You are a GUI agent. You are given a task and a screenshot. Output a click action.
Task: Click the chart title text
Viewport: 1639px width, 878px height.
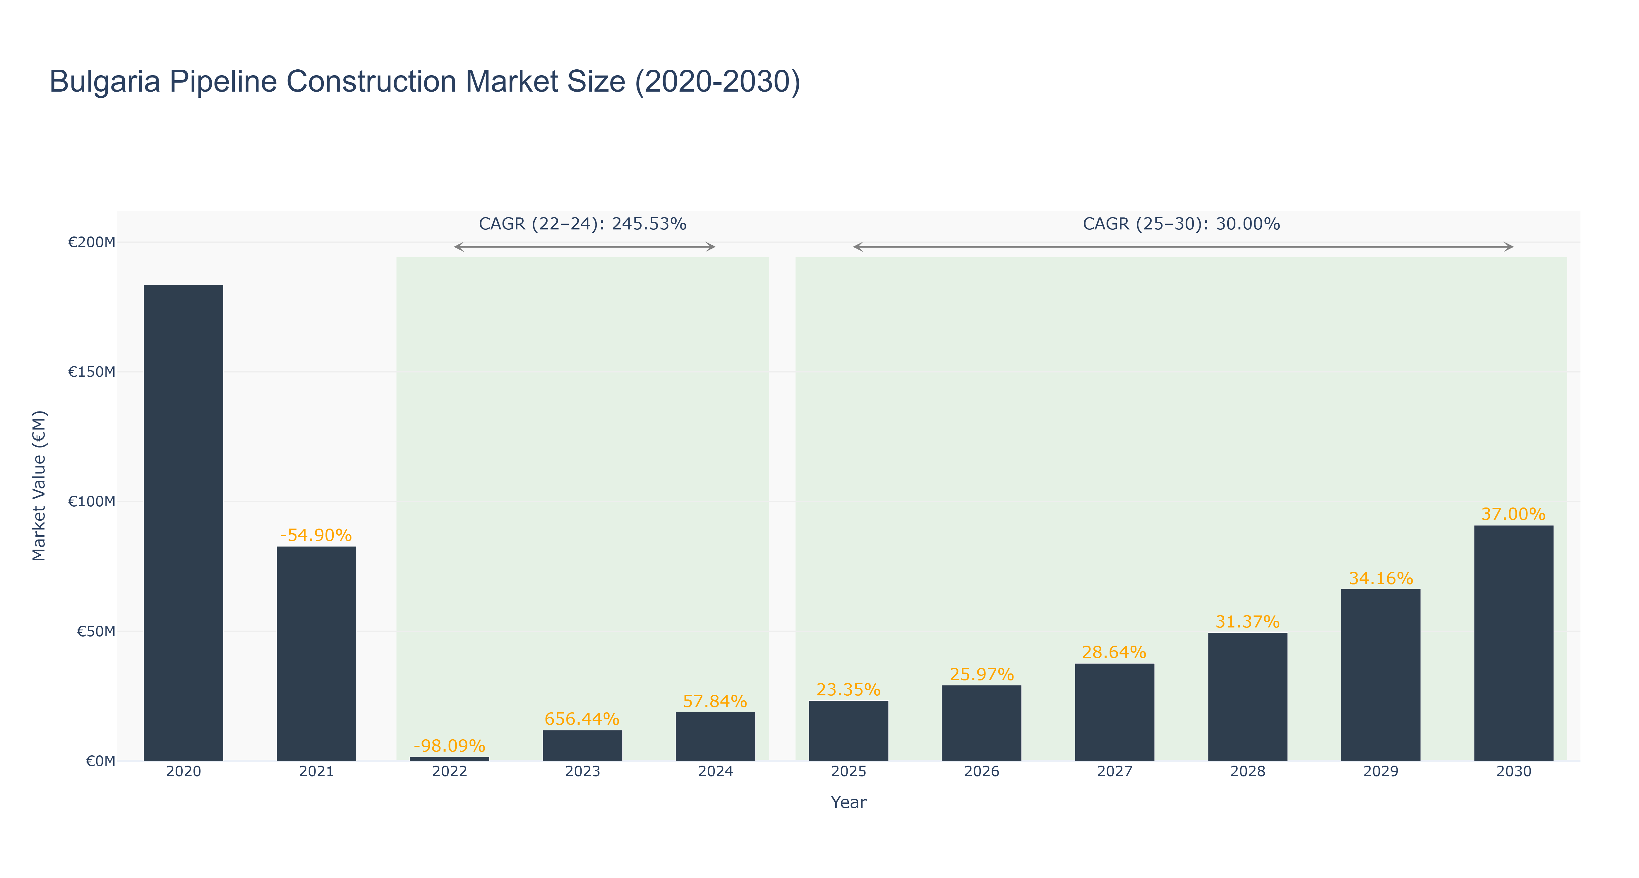tap(425, 81)
